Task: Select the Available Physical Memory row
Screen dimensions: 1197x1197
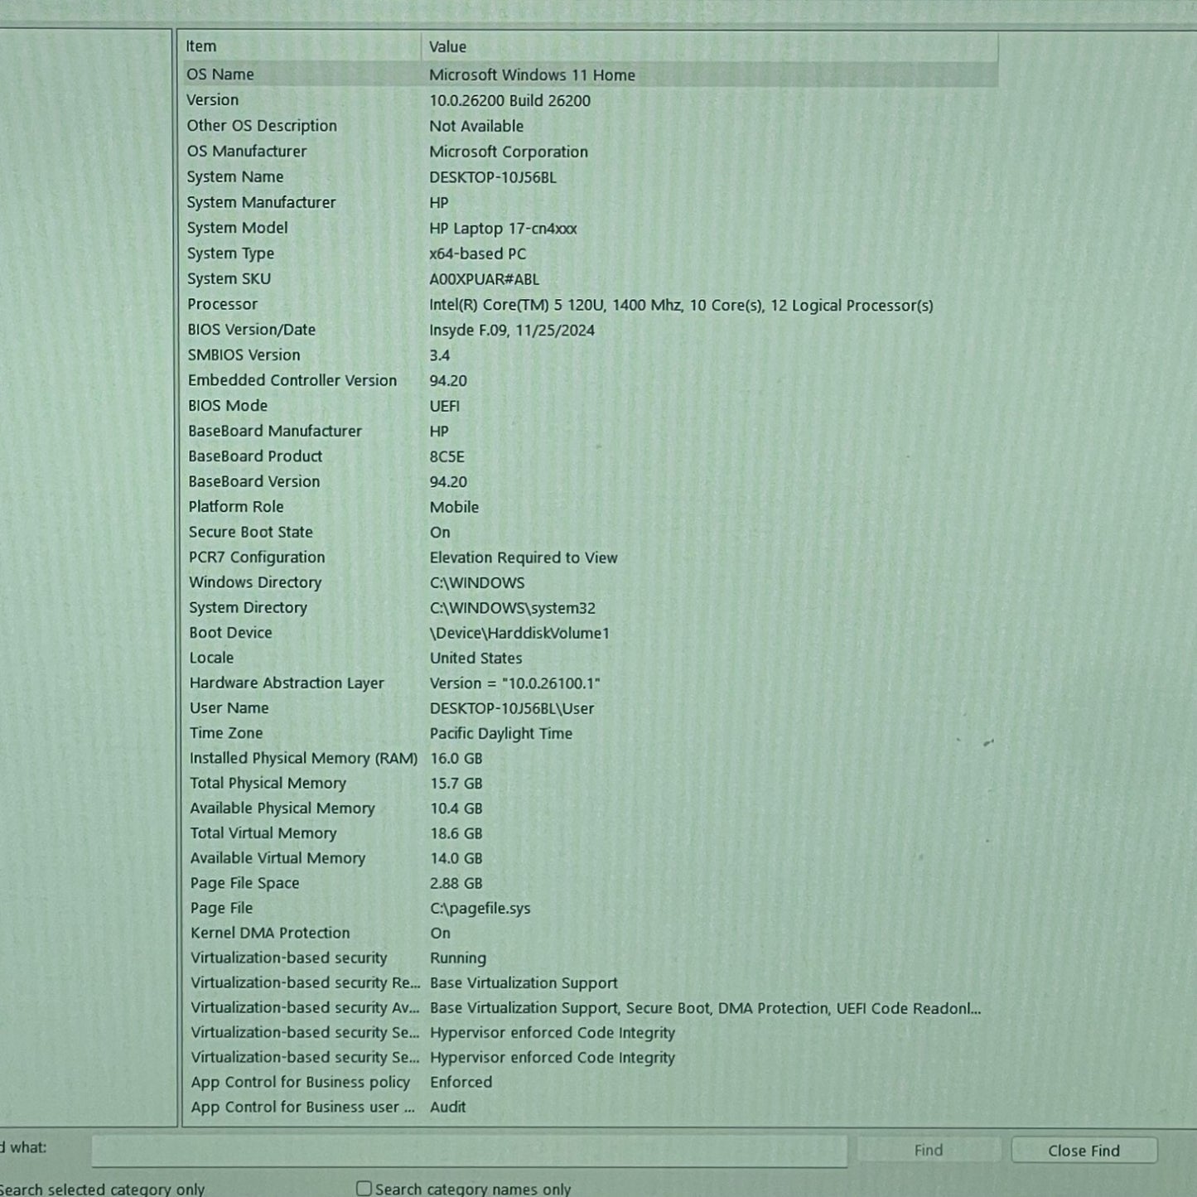Action: [x=590, y=808]
